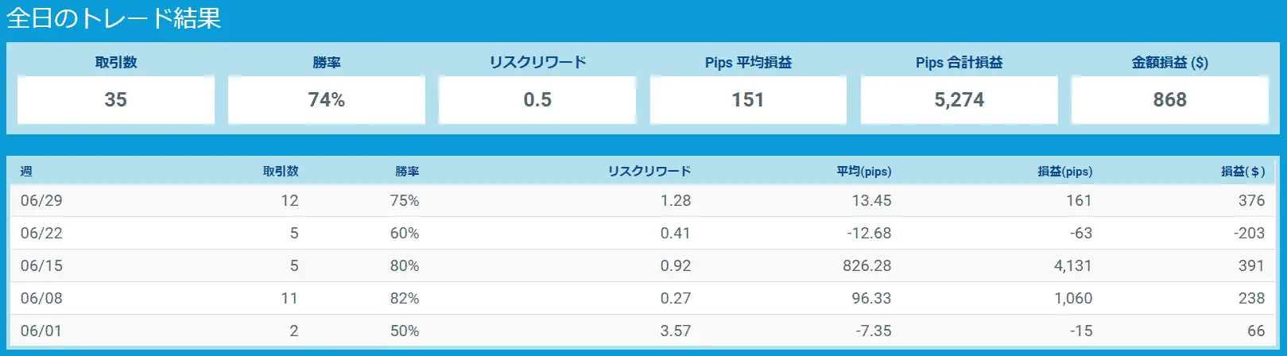The width and height of the screenshot is (1287, 356).
Task: Click the 全日のトレード結果 heading
Action: click(114, 17)
